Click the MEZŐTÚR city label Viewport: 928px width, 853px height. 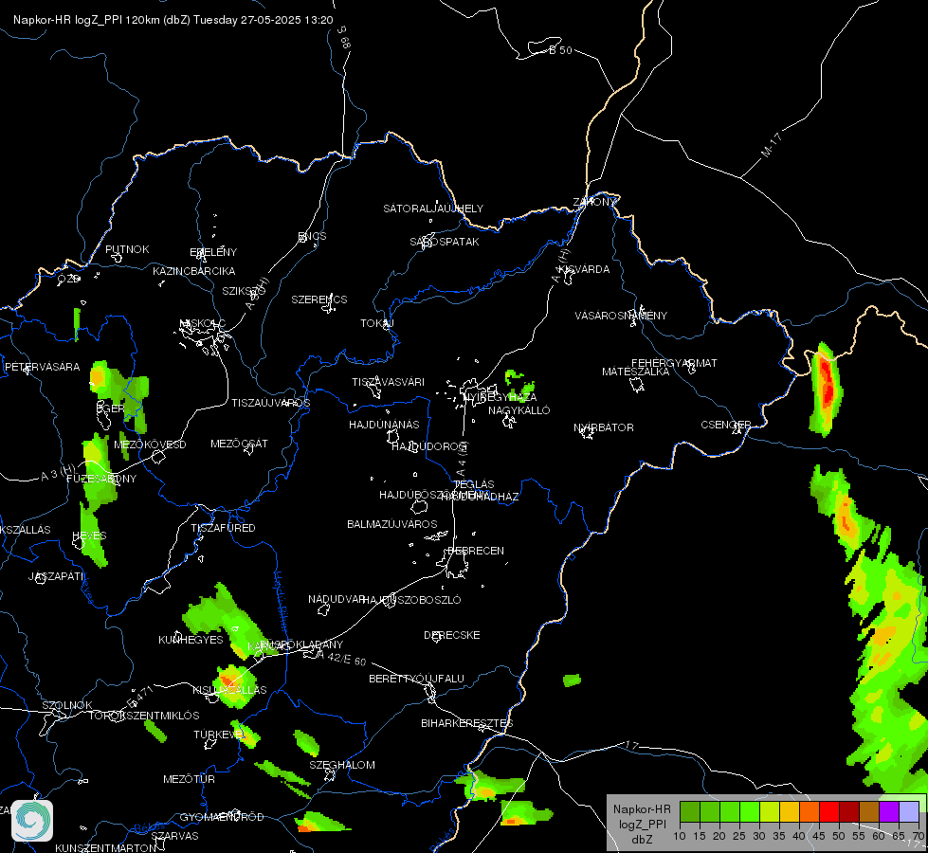189,779
